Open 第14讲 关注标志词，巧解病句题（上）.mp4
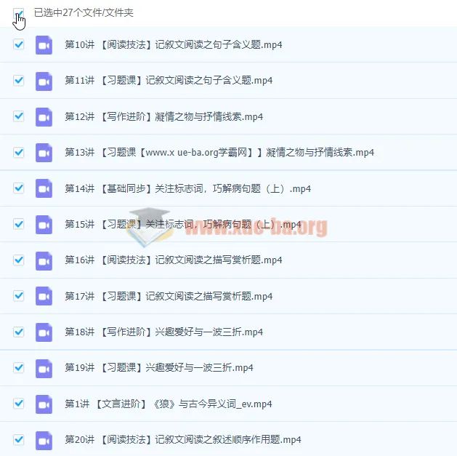Viewport: 457px width, 456px height. click(187, 188)
